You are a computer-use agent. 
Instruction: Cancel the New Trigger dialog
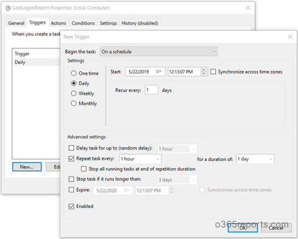pos(276,227)
